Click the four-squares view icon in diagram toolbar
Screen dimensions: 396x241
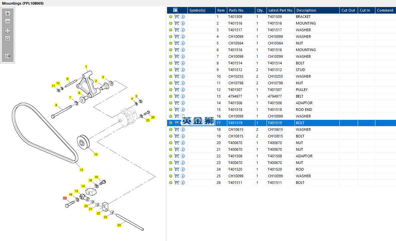click(8, 31)
